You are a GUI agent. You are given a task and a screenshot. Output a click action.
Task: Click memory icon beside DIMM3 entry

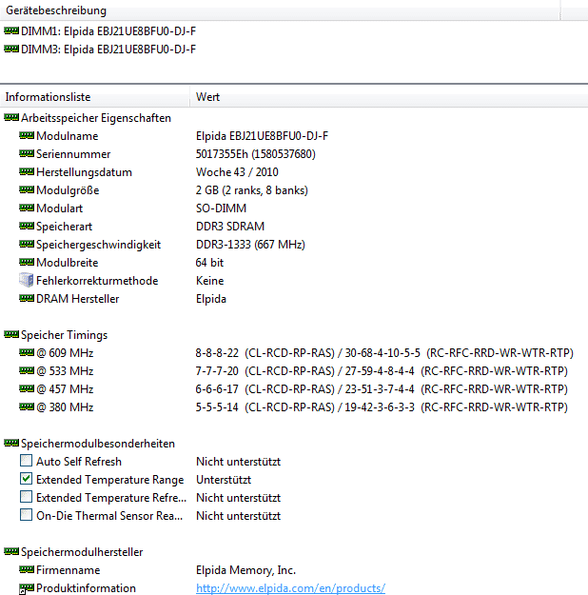coord(11,49)
